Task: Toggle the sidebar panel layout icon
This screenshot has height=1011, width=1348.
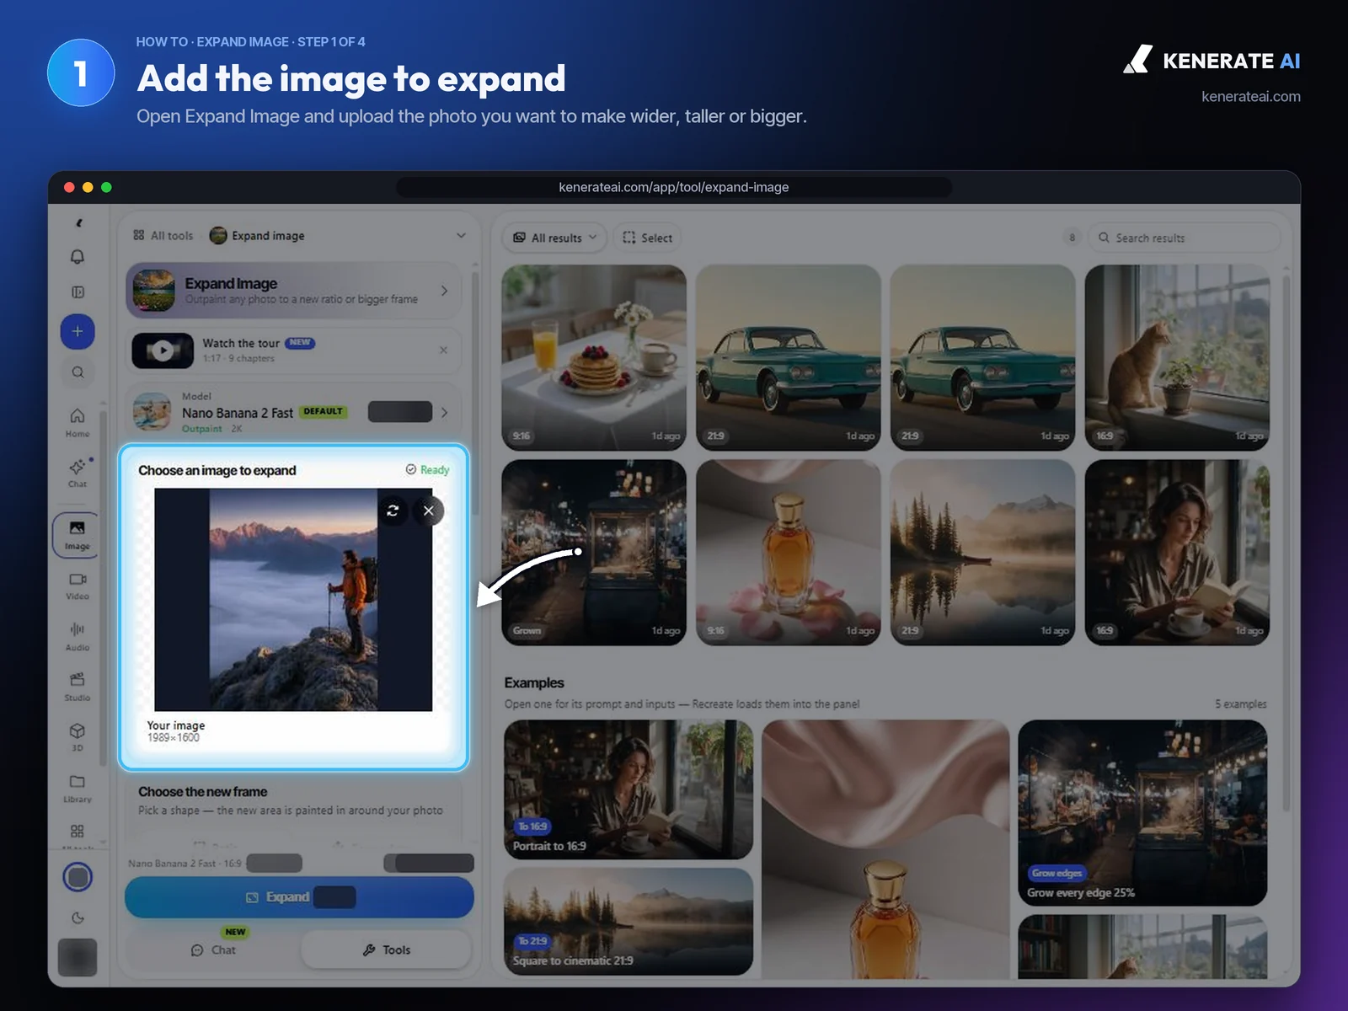Action: (x=78, y=292)
